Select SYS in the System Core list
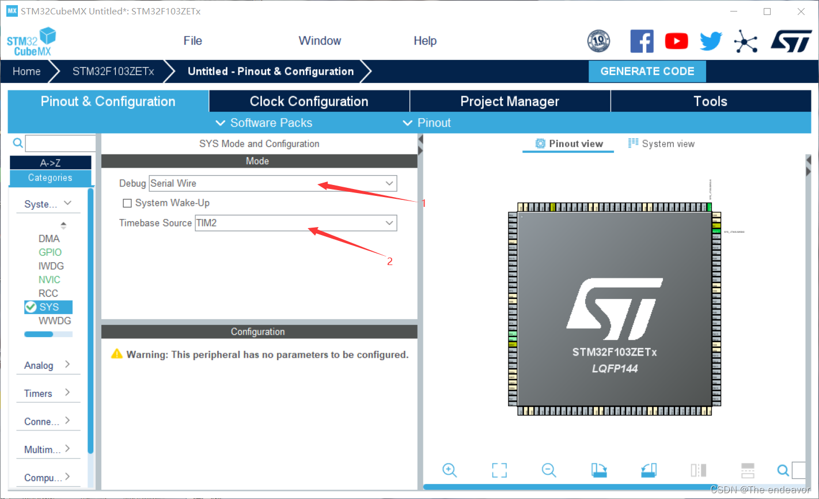Screen dimensions: 819x499 click(x=49, y=307)
